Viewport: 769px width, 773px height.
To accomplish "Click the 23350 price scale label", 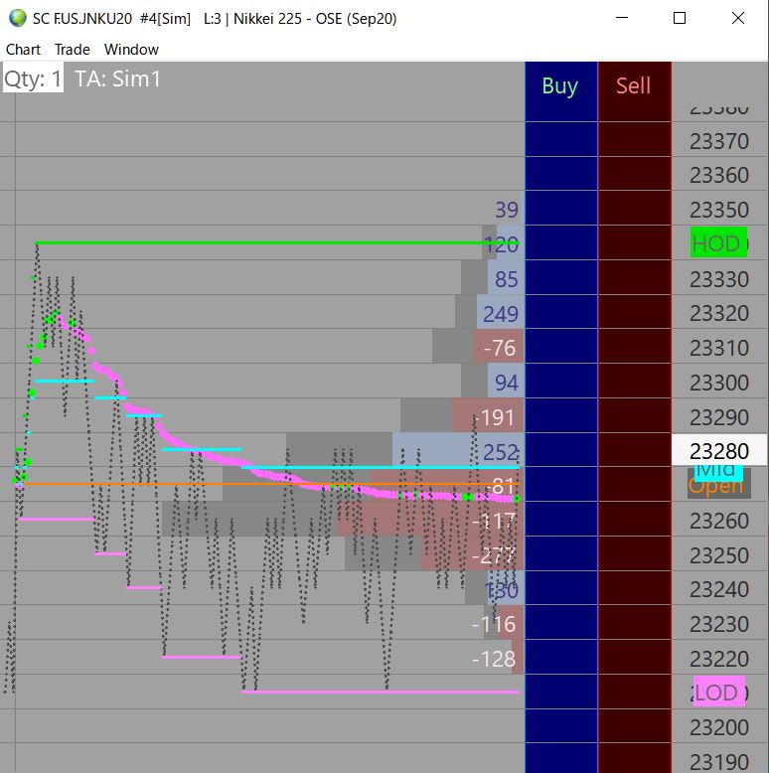I will [x=719, y=210].
